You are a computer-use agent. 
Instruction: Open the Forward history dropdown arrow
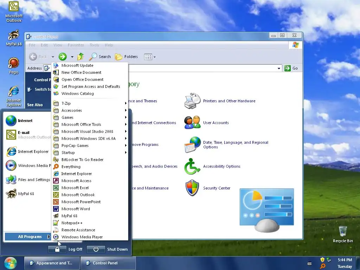pyautogui.click(x=72, y=57)
